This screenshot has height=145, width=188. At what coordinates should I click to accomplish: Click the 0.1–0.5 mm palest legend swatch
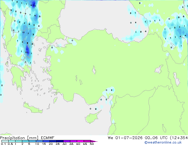[5, 141]
